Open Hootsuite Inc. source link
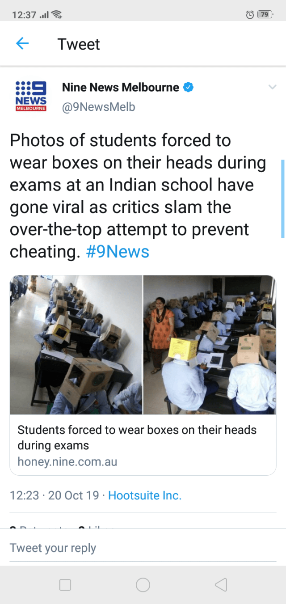Screen dimensions: 286x604 click(x=145, y=495)
